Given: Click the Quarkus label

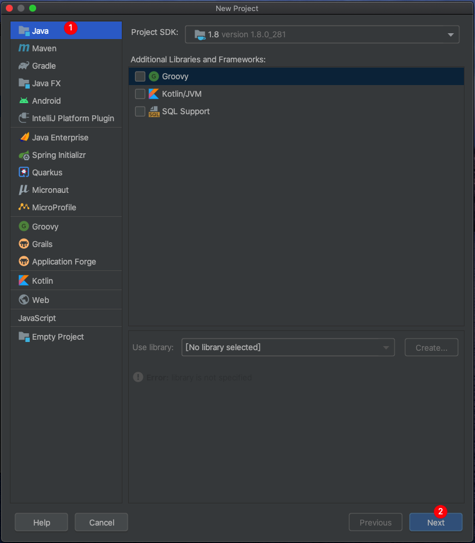Looking at the screenshot, I should (x=47, y=172).
